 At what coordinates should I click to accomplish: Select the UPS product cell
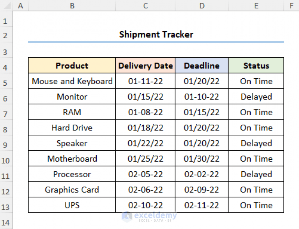72,205
